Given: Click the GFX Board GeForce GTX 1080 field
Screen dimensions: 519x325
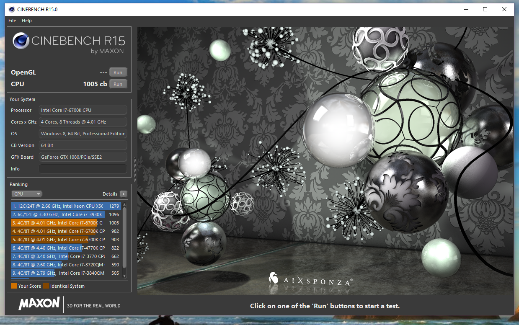Looking at the screenshot, I should (x=83, y=157).
